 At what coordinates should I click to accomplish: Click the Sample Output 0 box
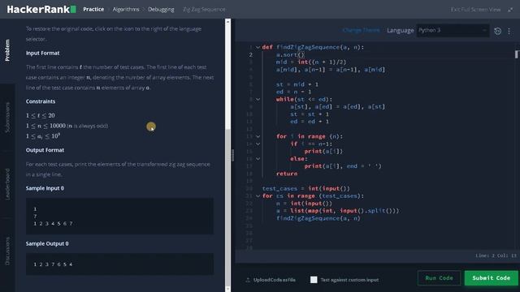119,264
